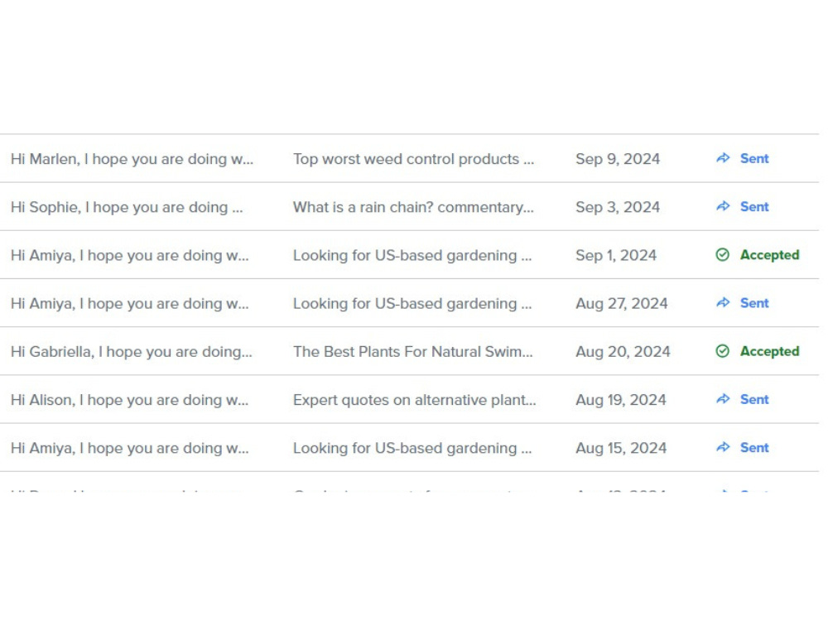
Task: Click the Sent arrow icon for Sep 9, 2024
Action: click(723, 158)
